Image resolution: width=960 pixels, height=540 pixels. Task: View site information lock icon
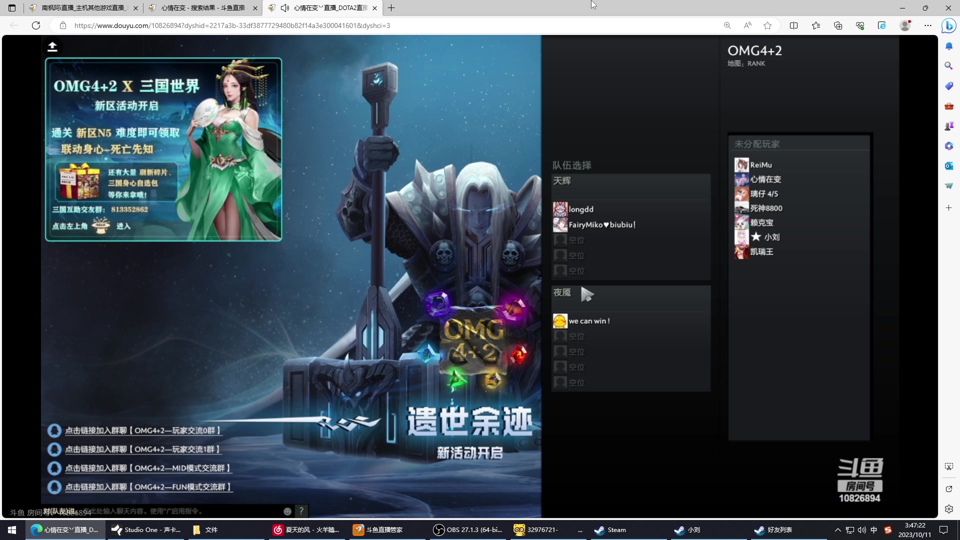[63, 25]
